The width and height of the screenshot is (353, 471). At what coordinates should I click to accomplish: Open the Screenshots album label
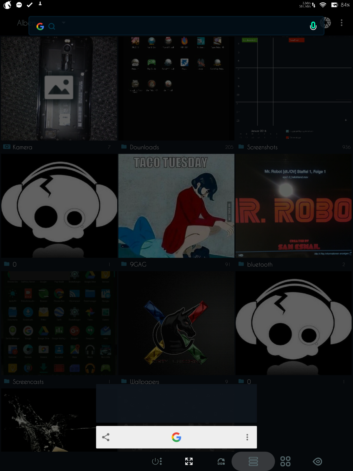coord(262,147)
